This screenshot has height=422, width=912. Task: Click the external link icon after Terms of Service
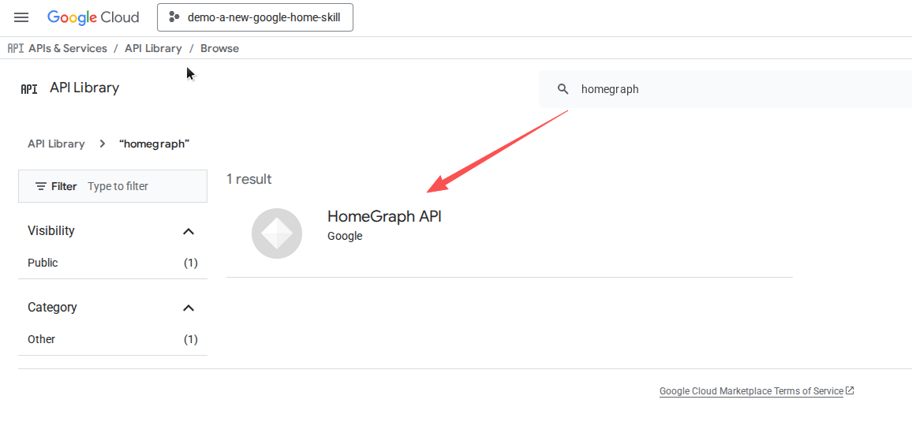tap(850, 390)
